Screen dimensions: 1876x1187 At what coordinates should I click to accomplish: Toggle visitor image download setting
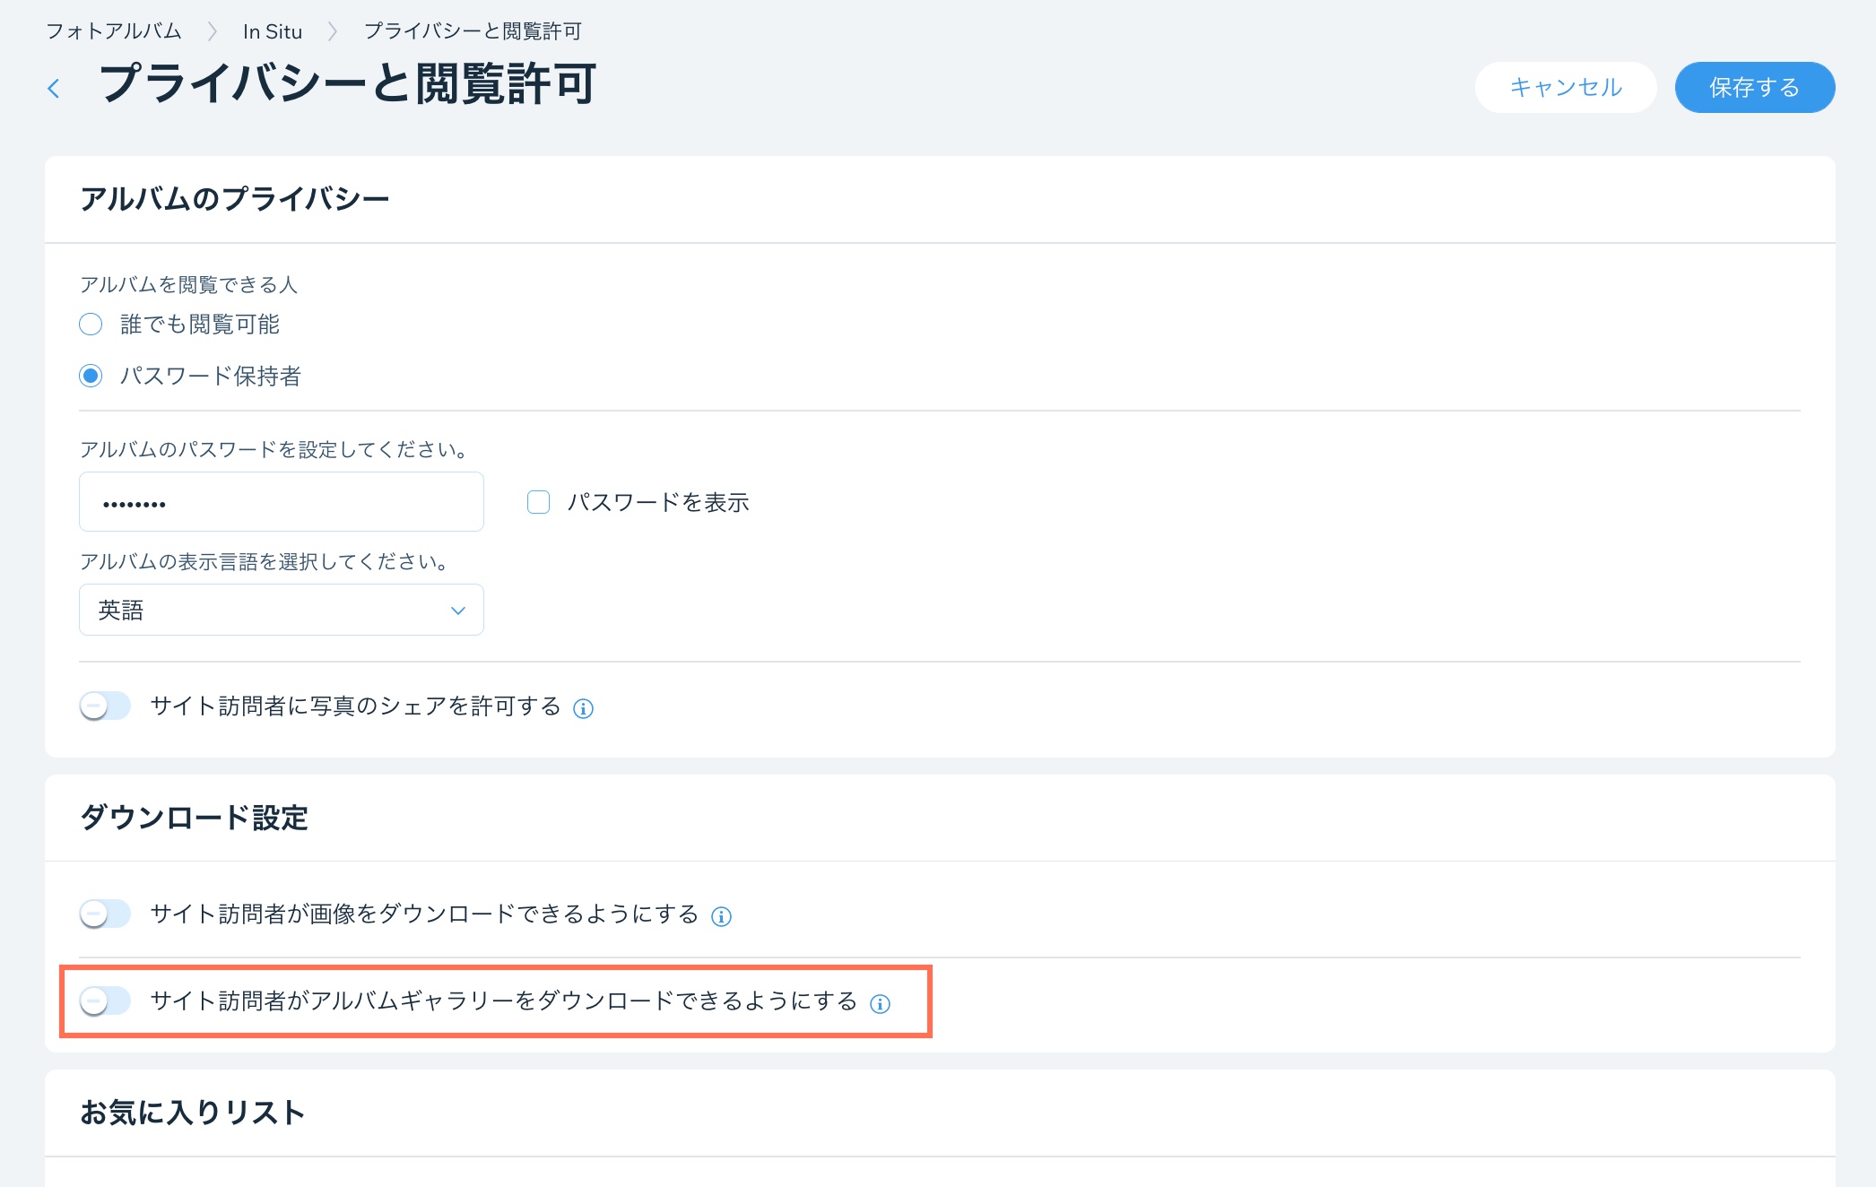coord(105,914)
